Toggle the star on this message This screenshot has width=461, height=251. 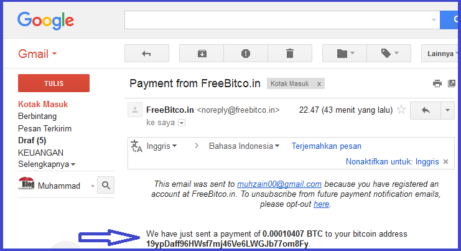pos(401,110)
